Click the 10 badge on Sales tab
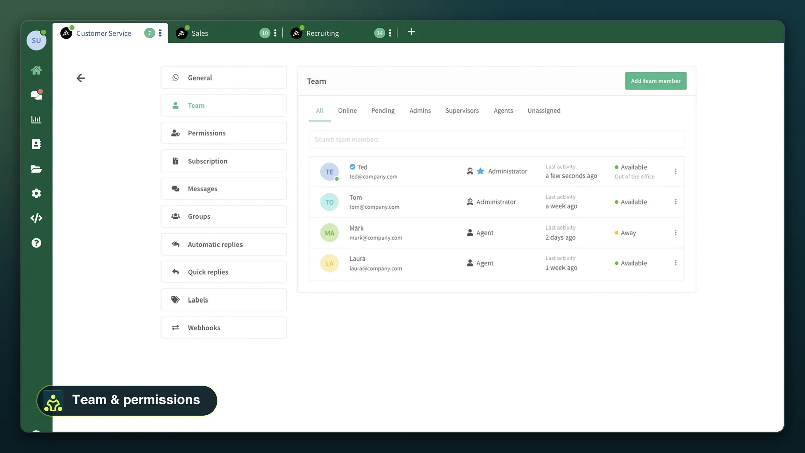The height and width of the screenshot is (453, 805). pyautogui.click(x=265, y=33)
